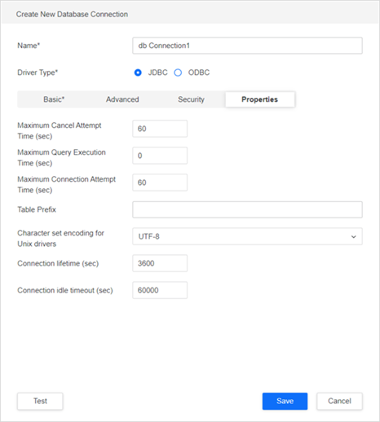
Task: Click the ODBC label text
Action: point(199,73)
